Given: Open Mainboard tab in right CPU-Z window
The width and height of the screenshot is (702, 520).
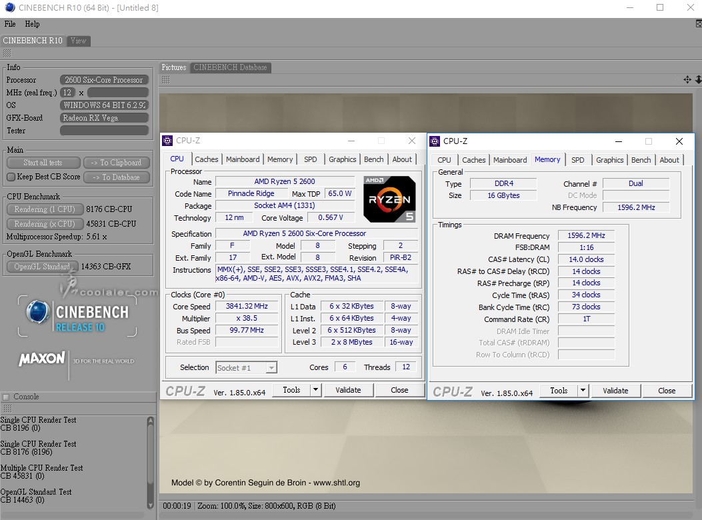Looking at the screenshot, I should (x=510, y=161).
